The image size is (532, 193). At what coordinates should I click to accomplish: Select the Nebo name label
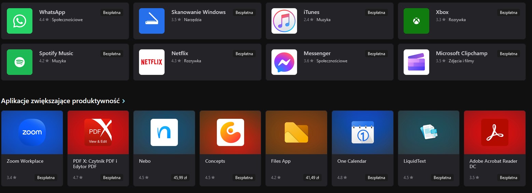[145, 161]
